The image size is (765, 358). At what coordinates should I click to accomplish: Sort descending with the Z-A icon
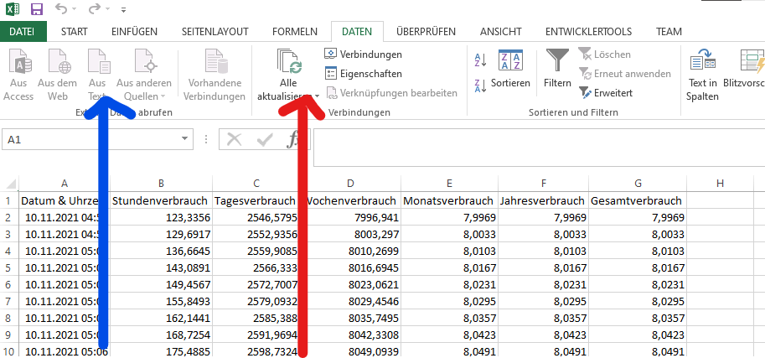point(481,86)
